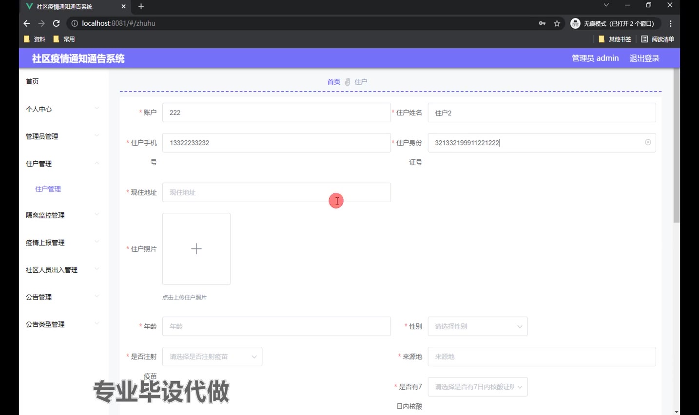Click the address bar URL localhost:8081
This screenshot has height=415, width=699.
(x=118, y=23)
